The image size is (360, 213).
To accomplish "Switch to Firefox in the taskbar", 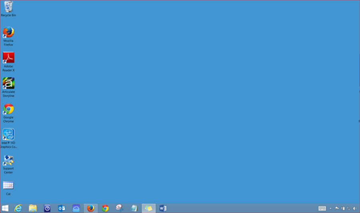I will coord(91,208).
